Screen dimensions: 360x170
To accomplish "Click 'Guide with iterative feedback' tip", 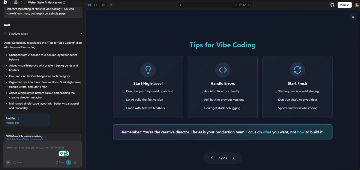I will (x=146, y=108).
